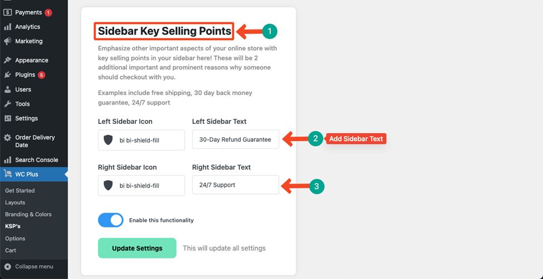
Task: Click the Analytics bar chart icon
Action: click(x=8, y=27)
